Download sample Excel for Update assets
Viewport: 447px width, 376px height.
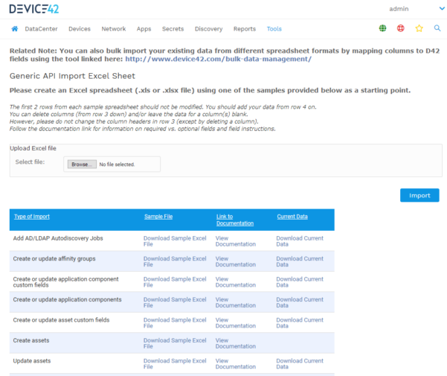pos(175,364)
